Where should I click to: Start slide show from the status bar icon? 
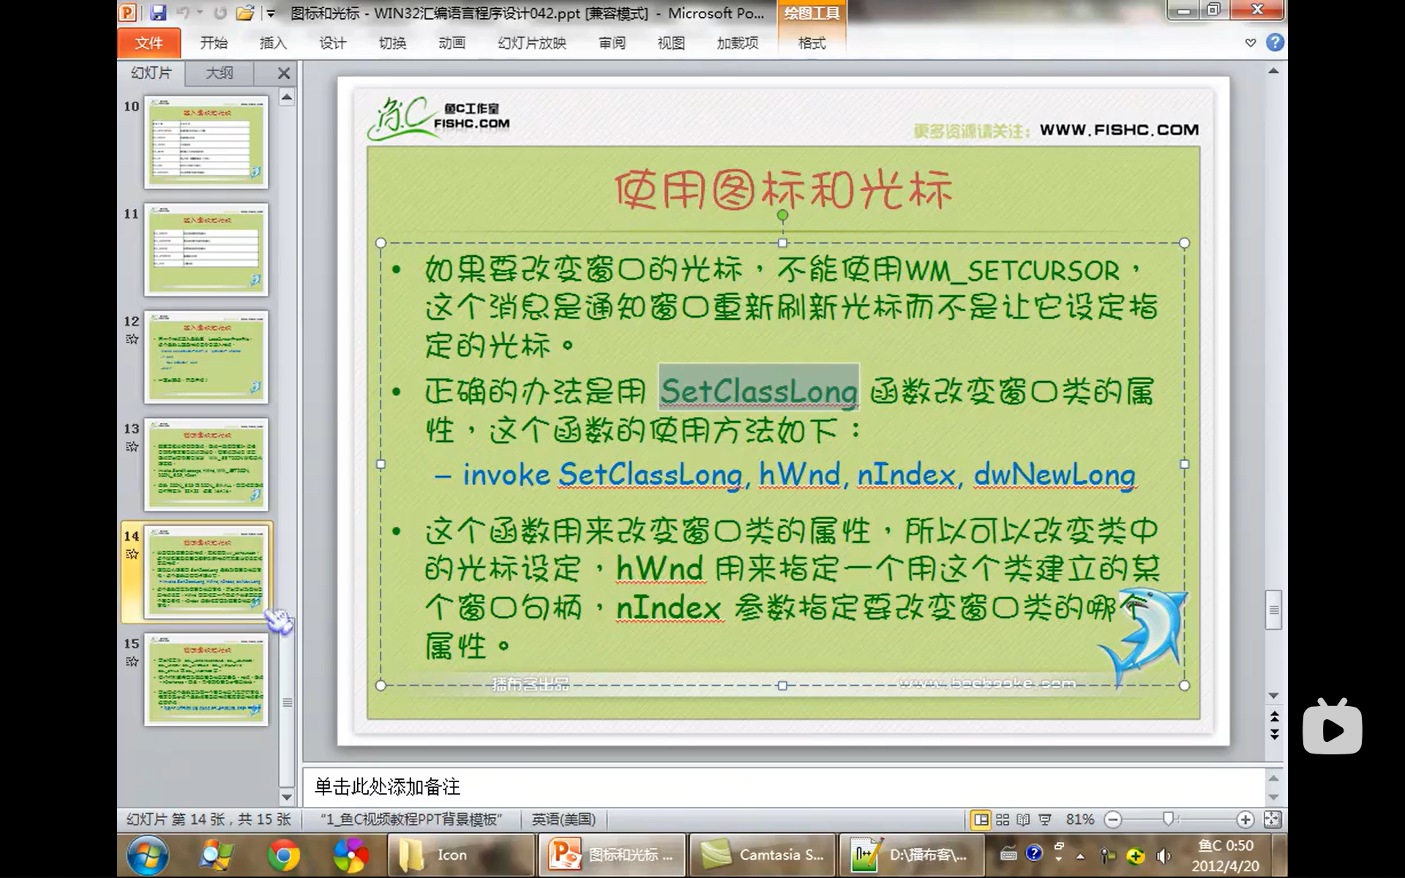[1045, 819]
